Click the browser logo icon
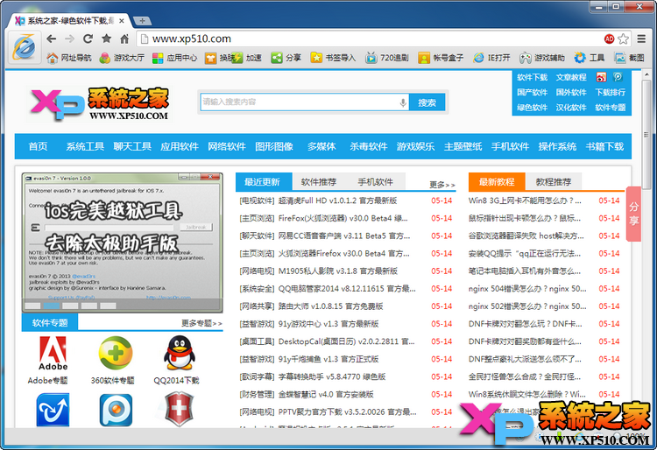 [x=24, y=47]
